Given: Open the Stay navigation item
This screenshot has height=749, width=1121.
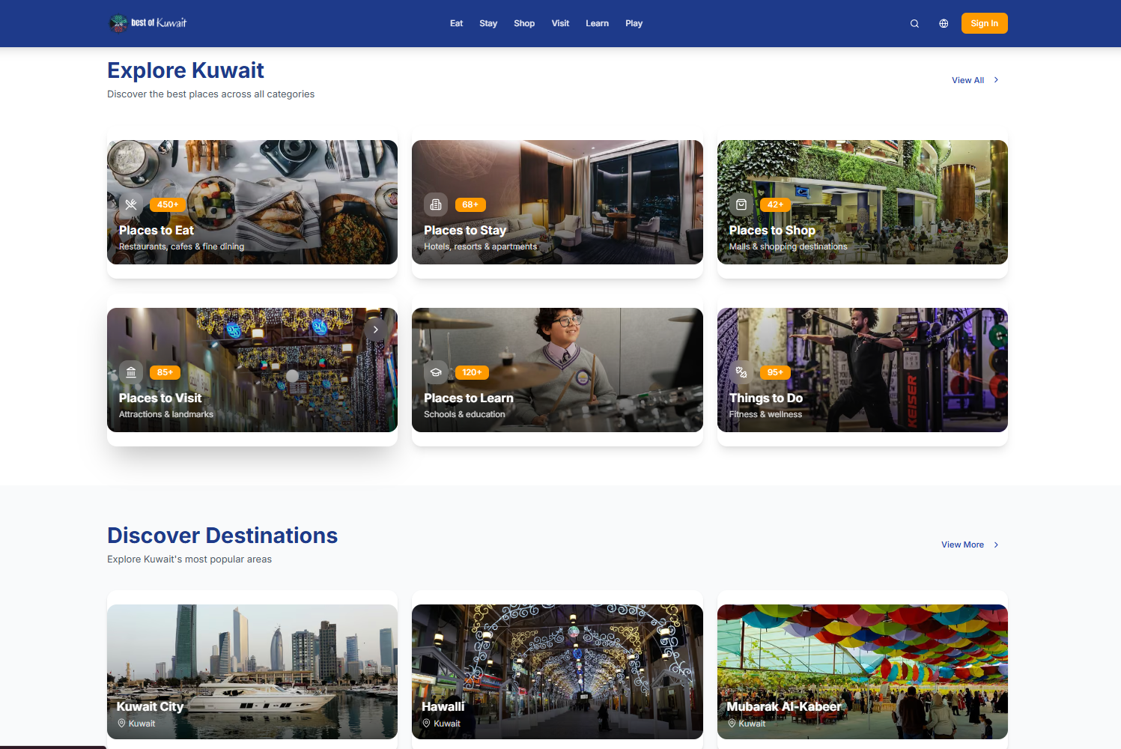Looking at the screenshot, I should click(488, 23).
